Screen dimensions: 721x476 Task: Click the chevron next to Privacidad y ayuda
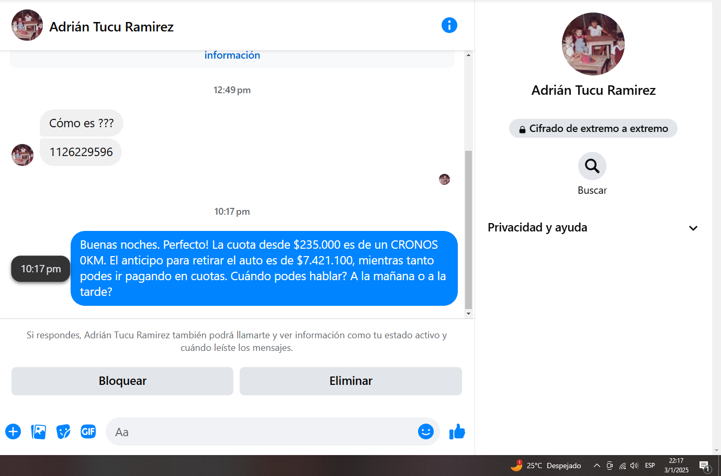(693, 228)
